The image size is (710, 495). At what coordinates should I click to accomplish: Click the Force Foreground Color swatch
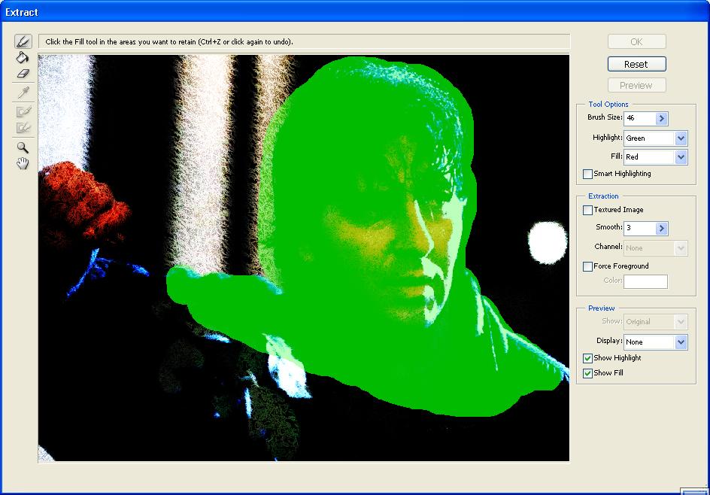(x=646, y=281)
